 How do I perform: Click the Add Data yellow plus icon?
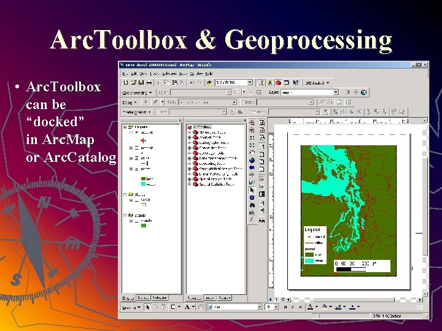pos(209,83)
